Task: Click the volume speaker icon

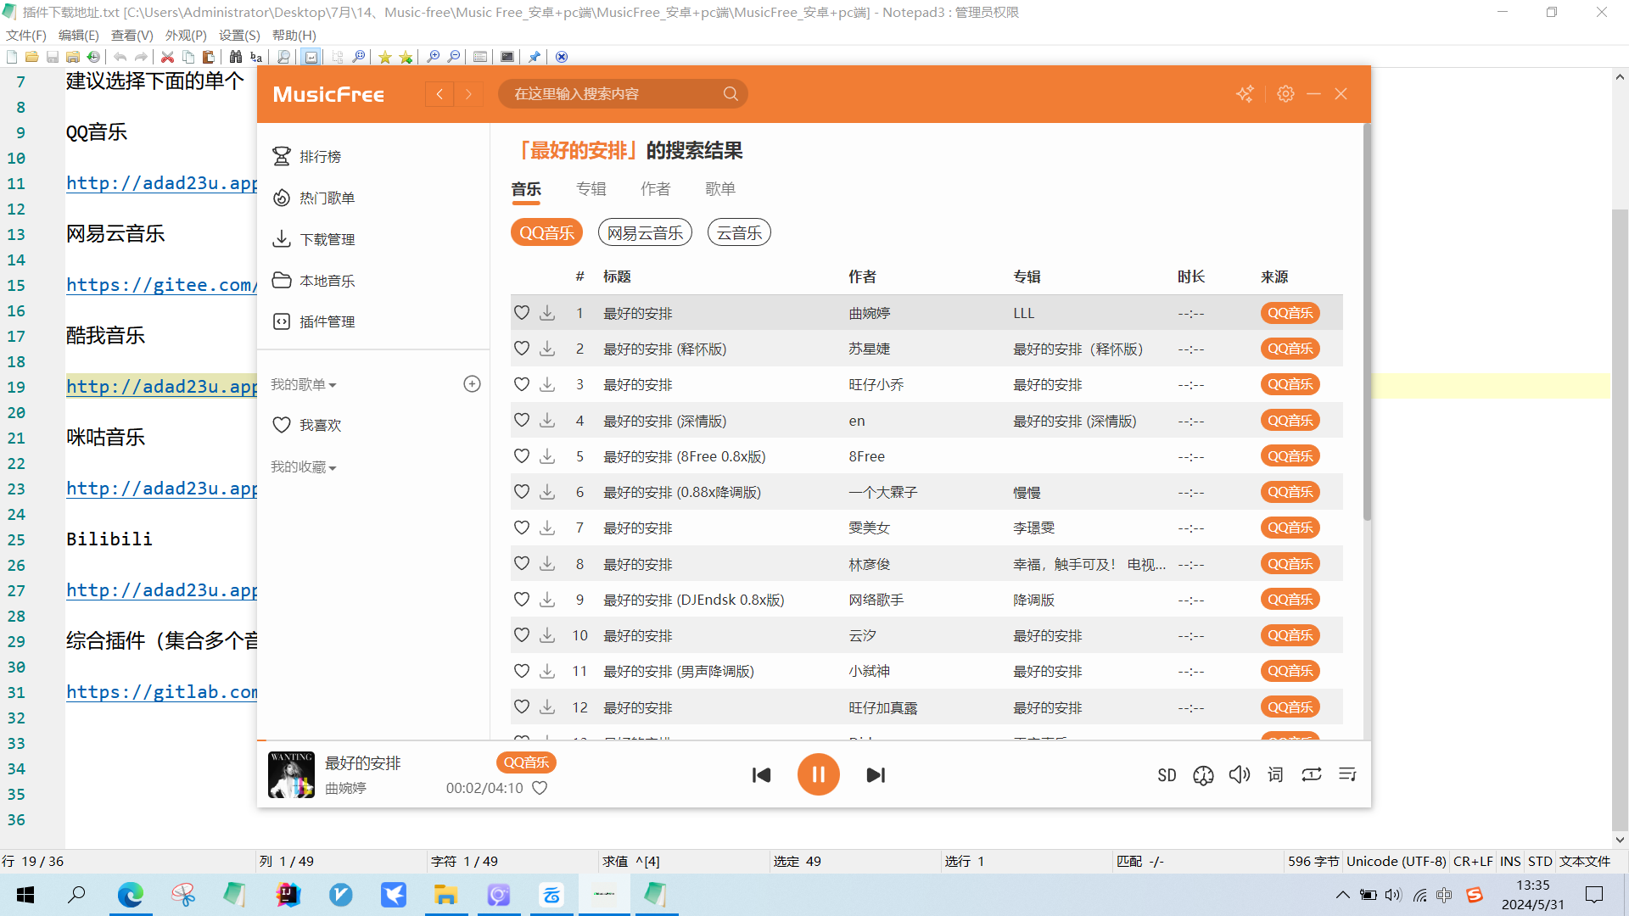Action: pos(1239,774)
